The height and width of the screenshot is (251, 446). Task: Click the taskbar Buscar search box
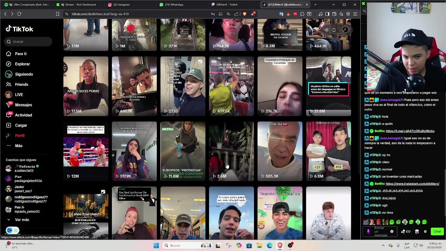(x=187, y=245)
